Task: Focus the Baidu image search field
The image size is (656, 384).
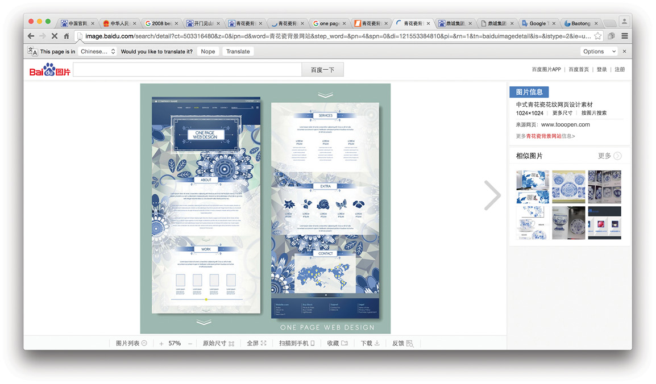Action: pos(188,70)
